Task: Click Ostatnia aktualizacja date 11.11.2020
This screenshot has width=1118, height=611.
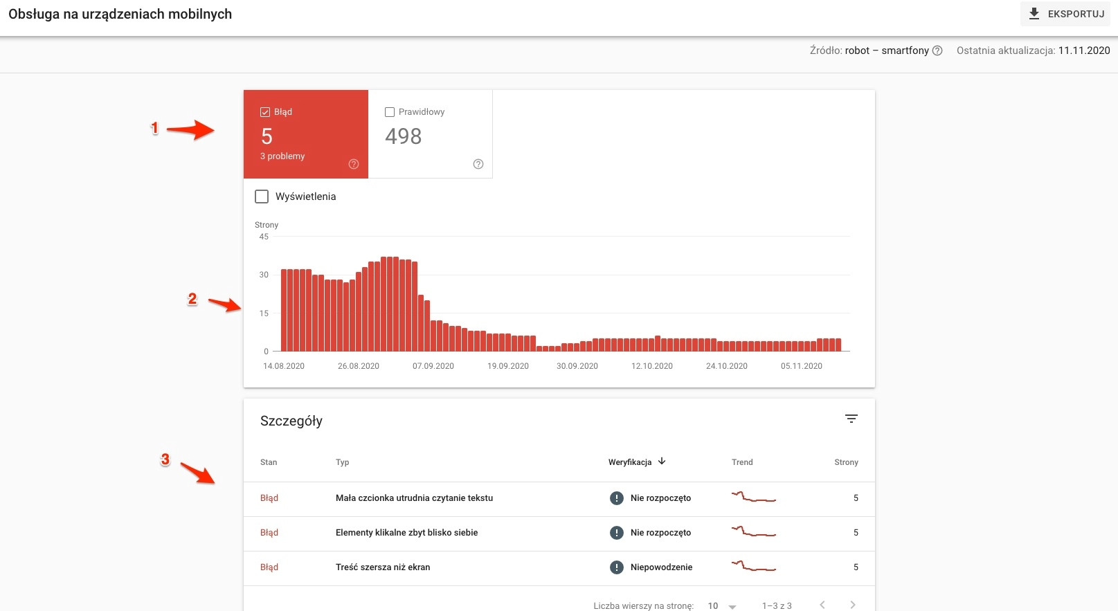Action: click(1084, 51)
